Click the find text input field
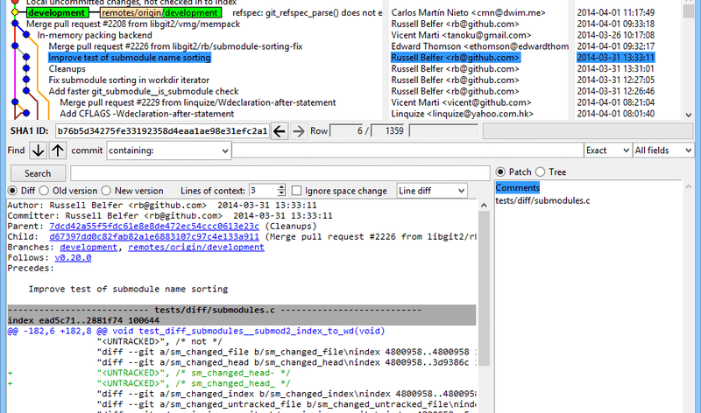701x413 pixels. 407,150
